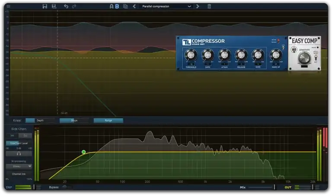Image resolution: width=332 pixels, height=195 pixels.
Task: Click the save preset floppy icon
Action: coord(45,6)
